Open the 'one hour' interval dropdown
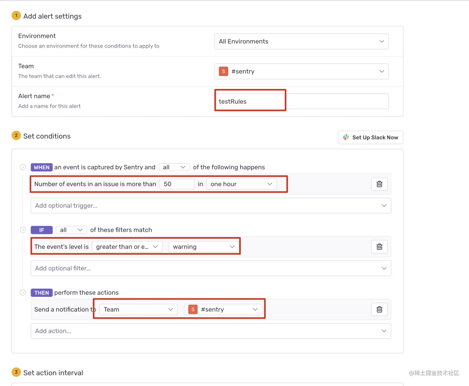Viewport: 469px width, 386px height. [x=241, y=184]
